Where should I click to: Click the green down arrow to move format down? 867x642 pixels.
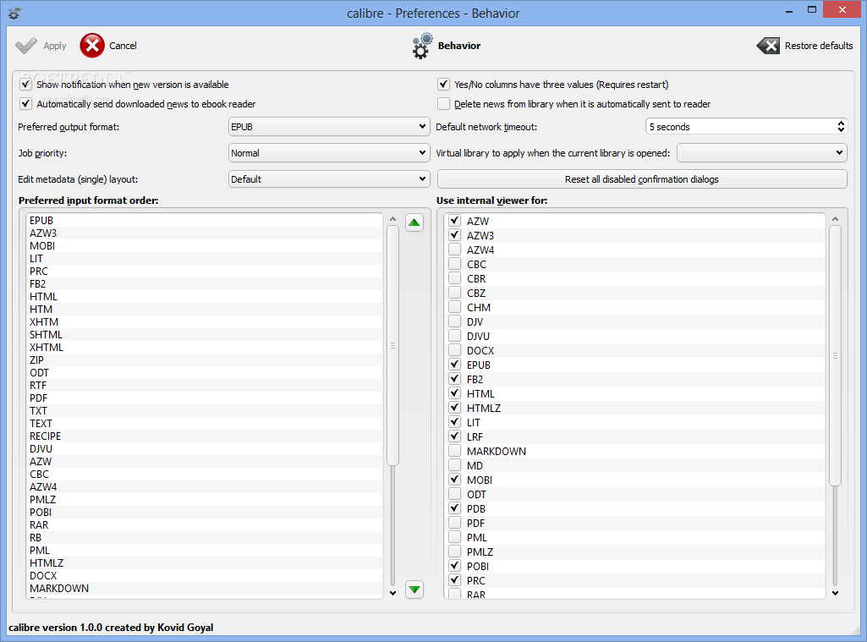tap(414, 590)
